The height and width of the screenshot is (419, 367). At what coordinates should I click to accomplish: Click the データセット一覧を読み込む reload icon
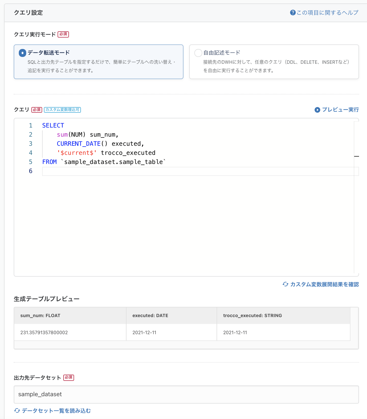pos(17,410)
